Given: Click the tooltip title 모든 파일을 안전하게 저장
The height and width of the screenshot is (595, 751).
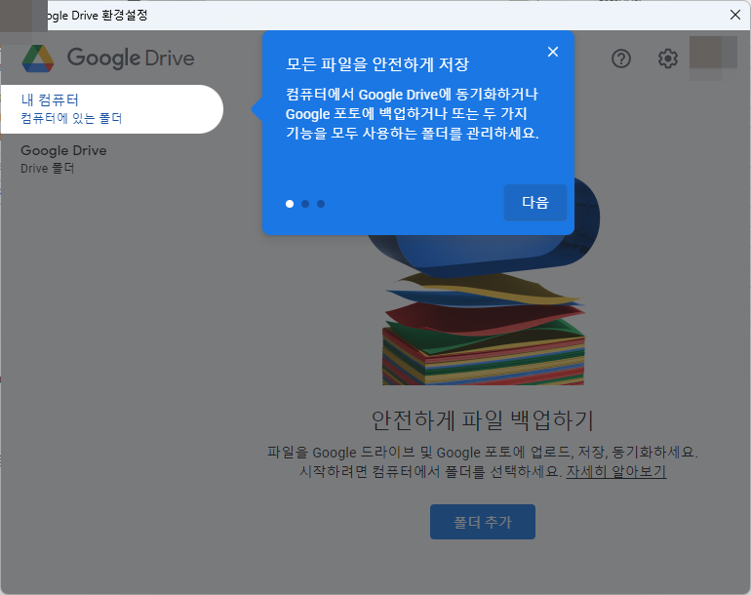Looking at the screenshot, I should point(377,65).
